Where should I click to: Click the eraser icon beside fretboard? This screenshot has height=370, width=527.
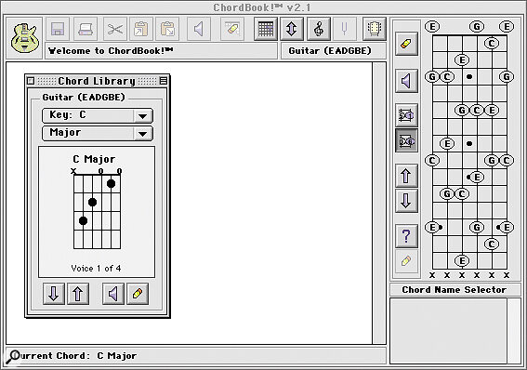406,44
